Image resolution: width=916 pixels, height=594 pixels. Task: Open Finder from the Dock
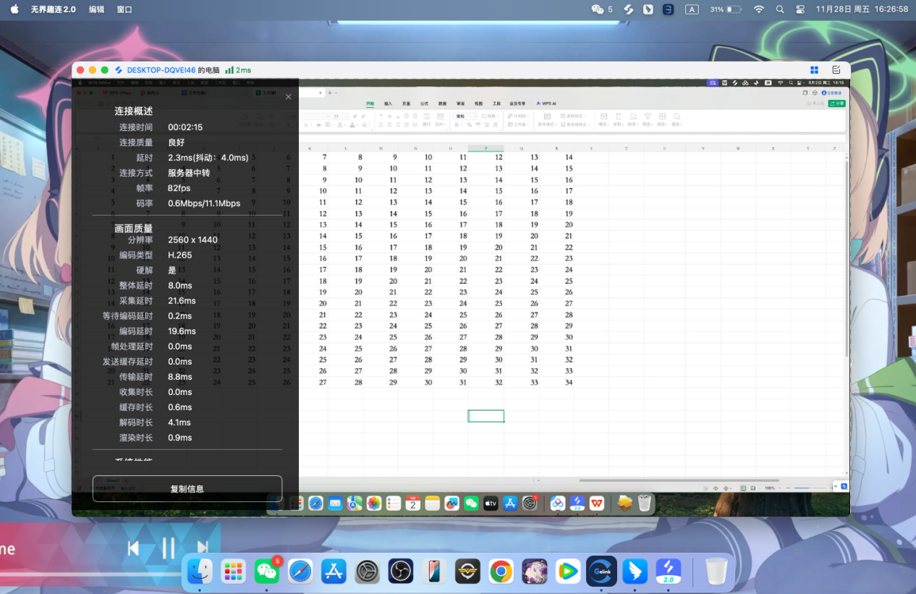point(200,572)
